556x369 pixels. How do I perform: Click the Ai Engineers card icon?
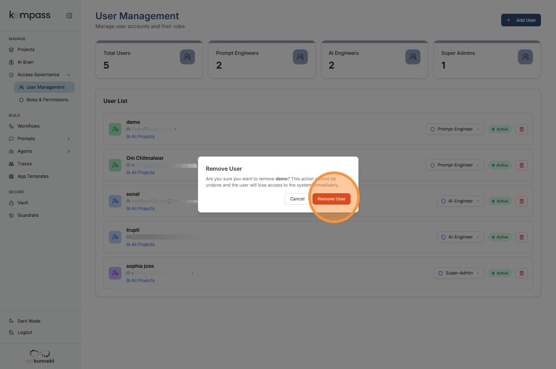pos(413,57)
